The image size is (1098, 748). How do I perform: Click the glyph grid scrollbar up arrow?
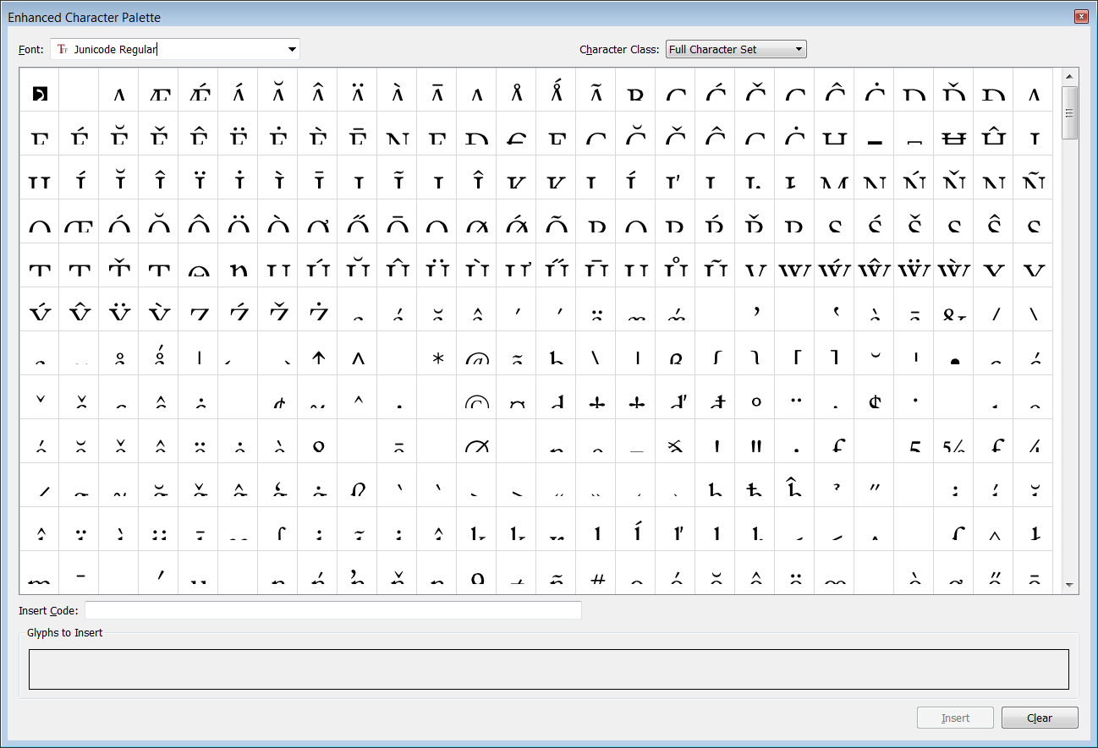[x=1069, y=77]
